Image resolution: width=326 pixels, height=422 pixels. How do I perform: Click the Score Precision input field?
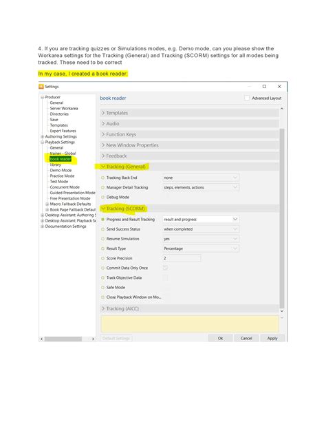[182, 258]
